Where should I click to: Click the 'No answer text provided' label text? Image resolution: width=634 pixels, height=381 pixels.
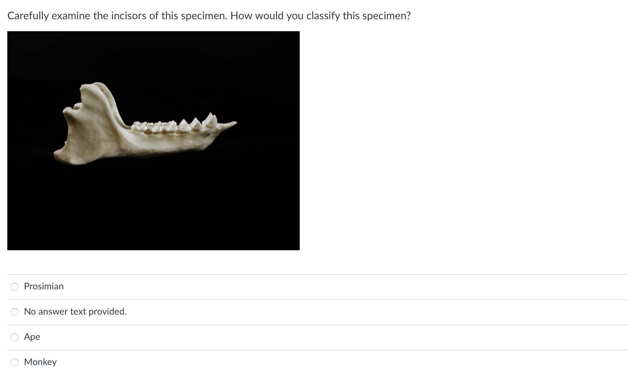(75, 312)
